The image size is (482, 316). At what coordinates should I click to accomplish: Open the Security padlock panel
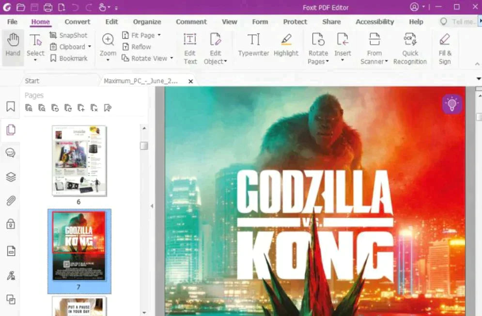point(11,224)
